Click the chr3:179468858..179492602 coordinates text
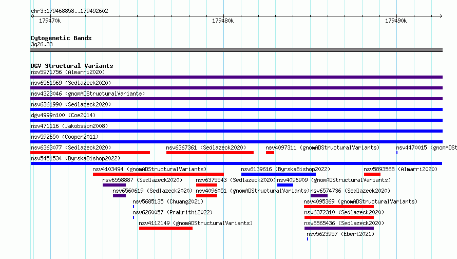The width and height of the screenshot is (457, 259). pyautogui.click(x=69, y=11)
